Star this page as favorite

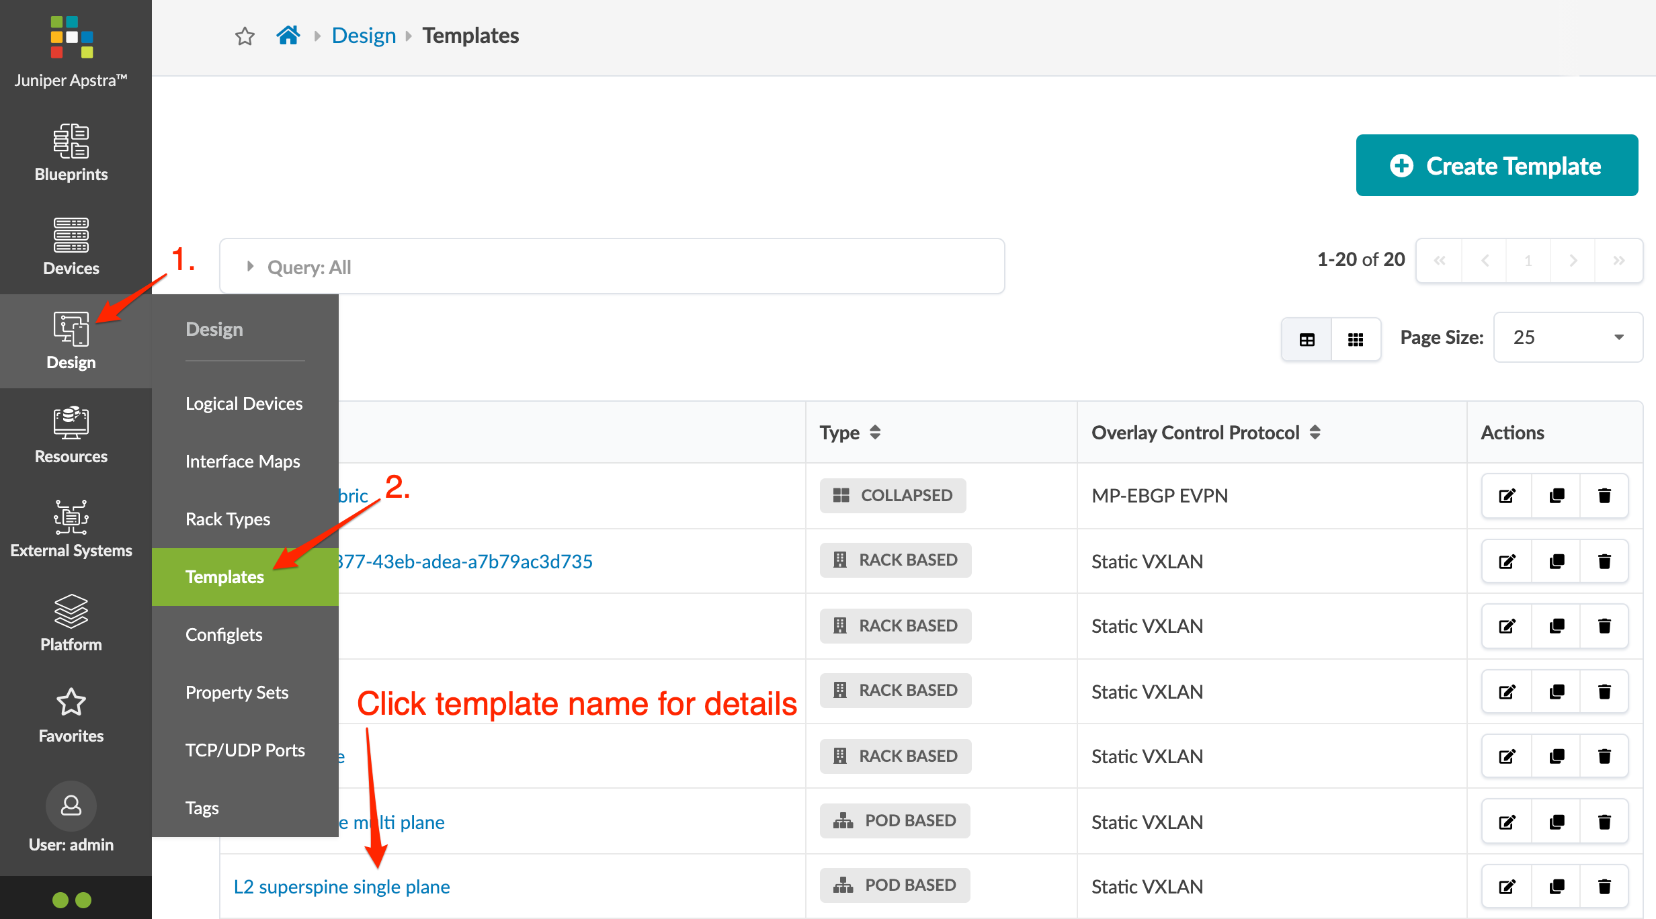(x=245, y=36)
